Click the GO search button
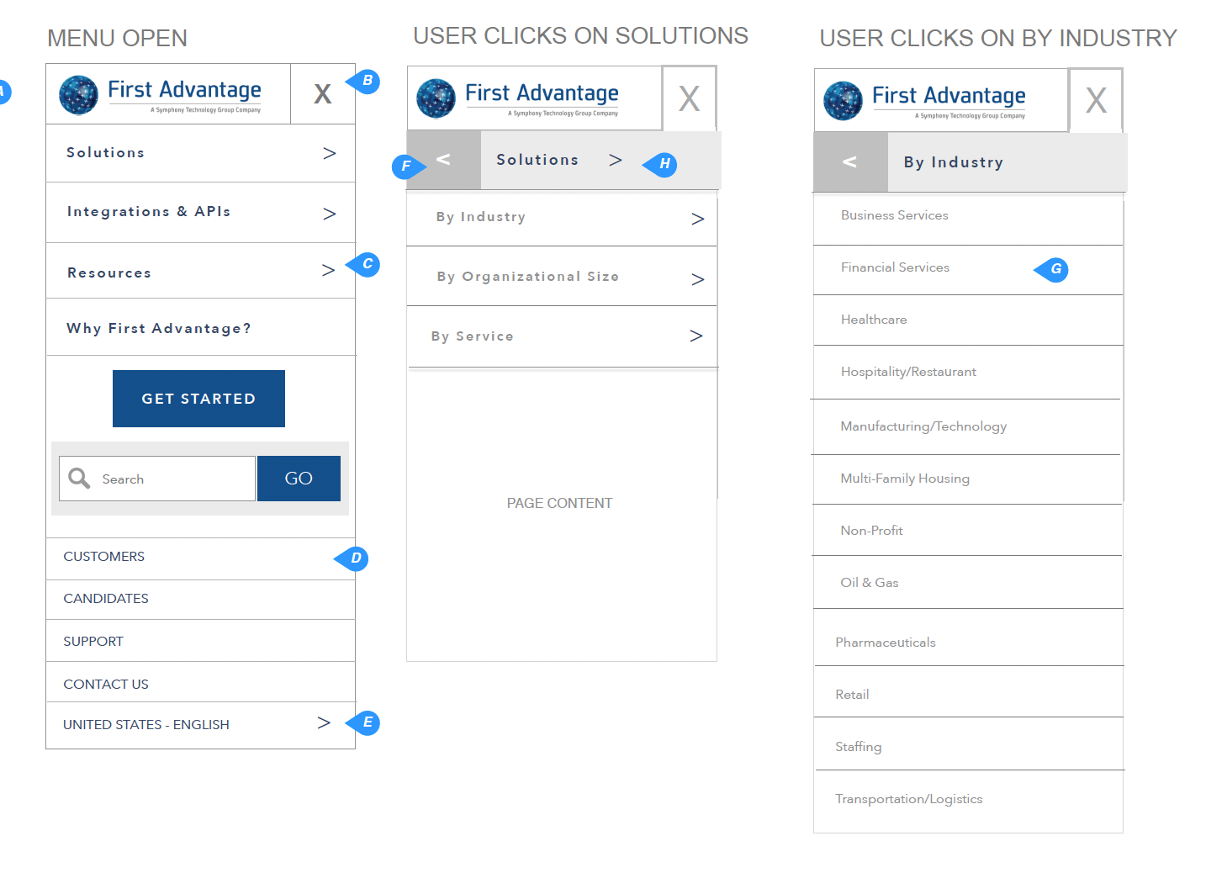This screenshot has width=1206, height=873. click(299, 479)
